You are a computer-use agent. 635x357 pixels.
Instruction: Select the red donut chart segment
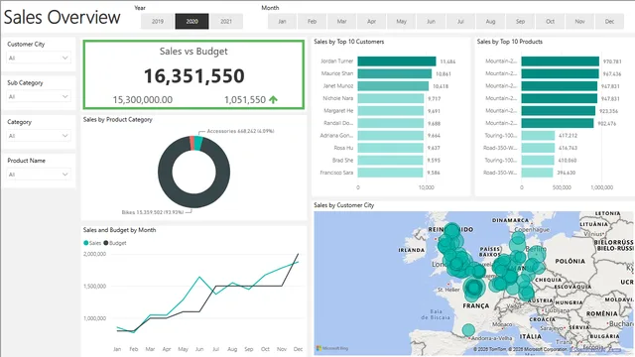point(191,143)
